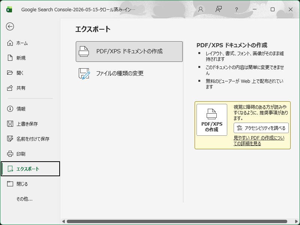300x225 pixels.
Task: Go to 開く in the sidebar
Action: click(x=30, y=73)
